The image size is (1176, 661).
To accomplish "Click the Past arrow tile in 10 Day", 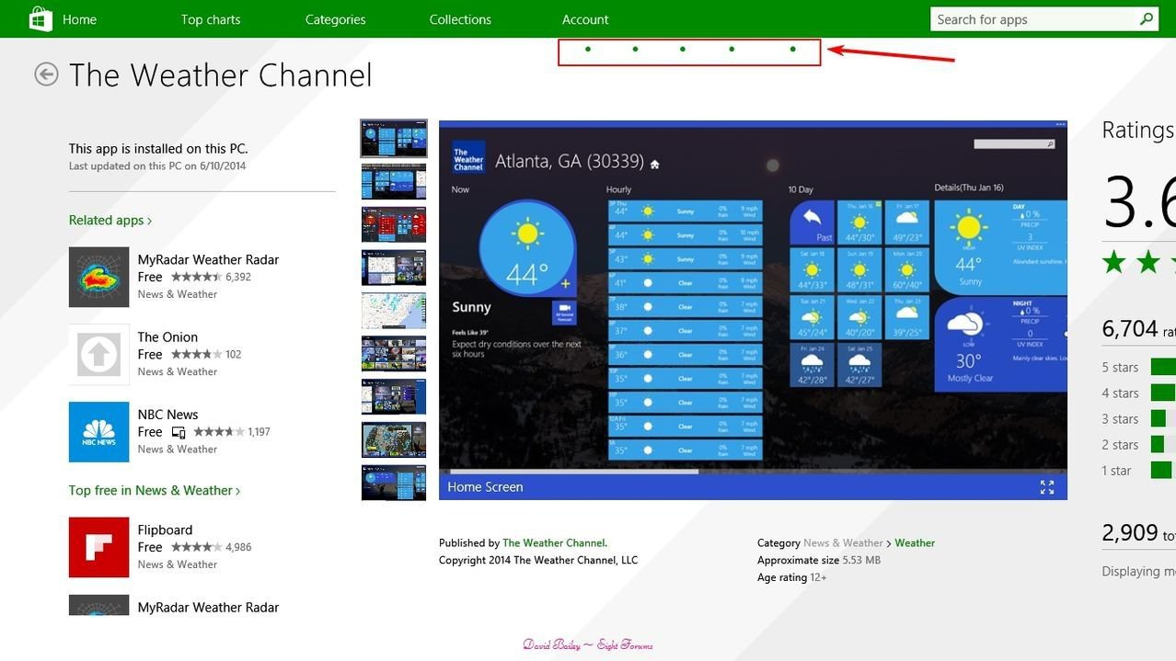I will (812, 223).
